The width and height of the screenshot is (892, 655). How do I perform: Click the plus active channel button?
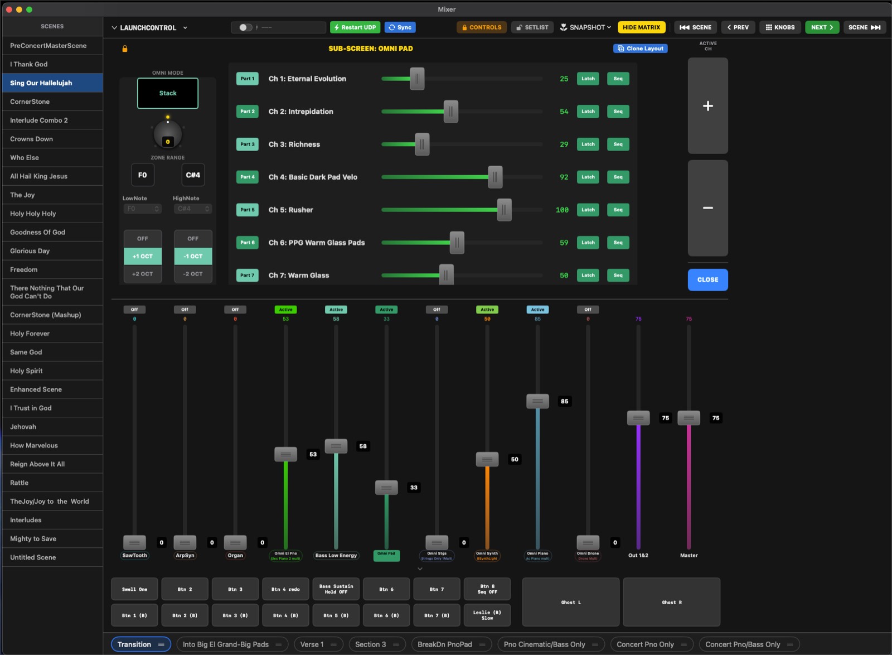click(707, 105)
